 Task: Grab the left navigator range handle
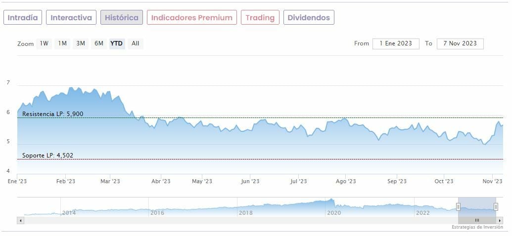[x=458, y=207]
